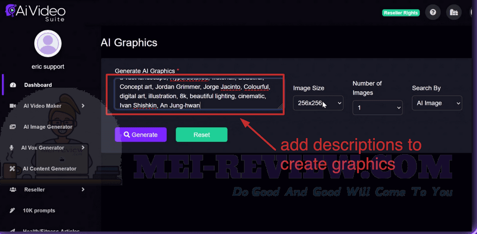
Task: Open the Image Size dropdown
Action: [x=318, y=103]
